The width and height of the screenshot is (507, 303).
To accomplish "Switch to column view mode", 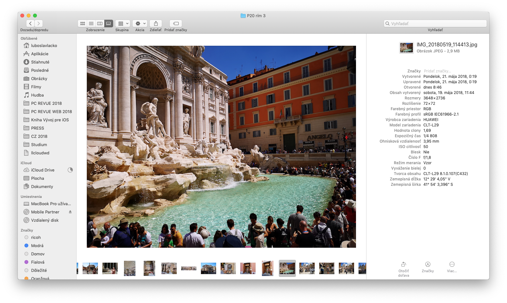I will pos(100,24).
